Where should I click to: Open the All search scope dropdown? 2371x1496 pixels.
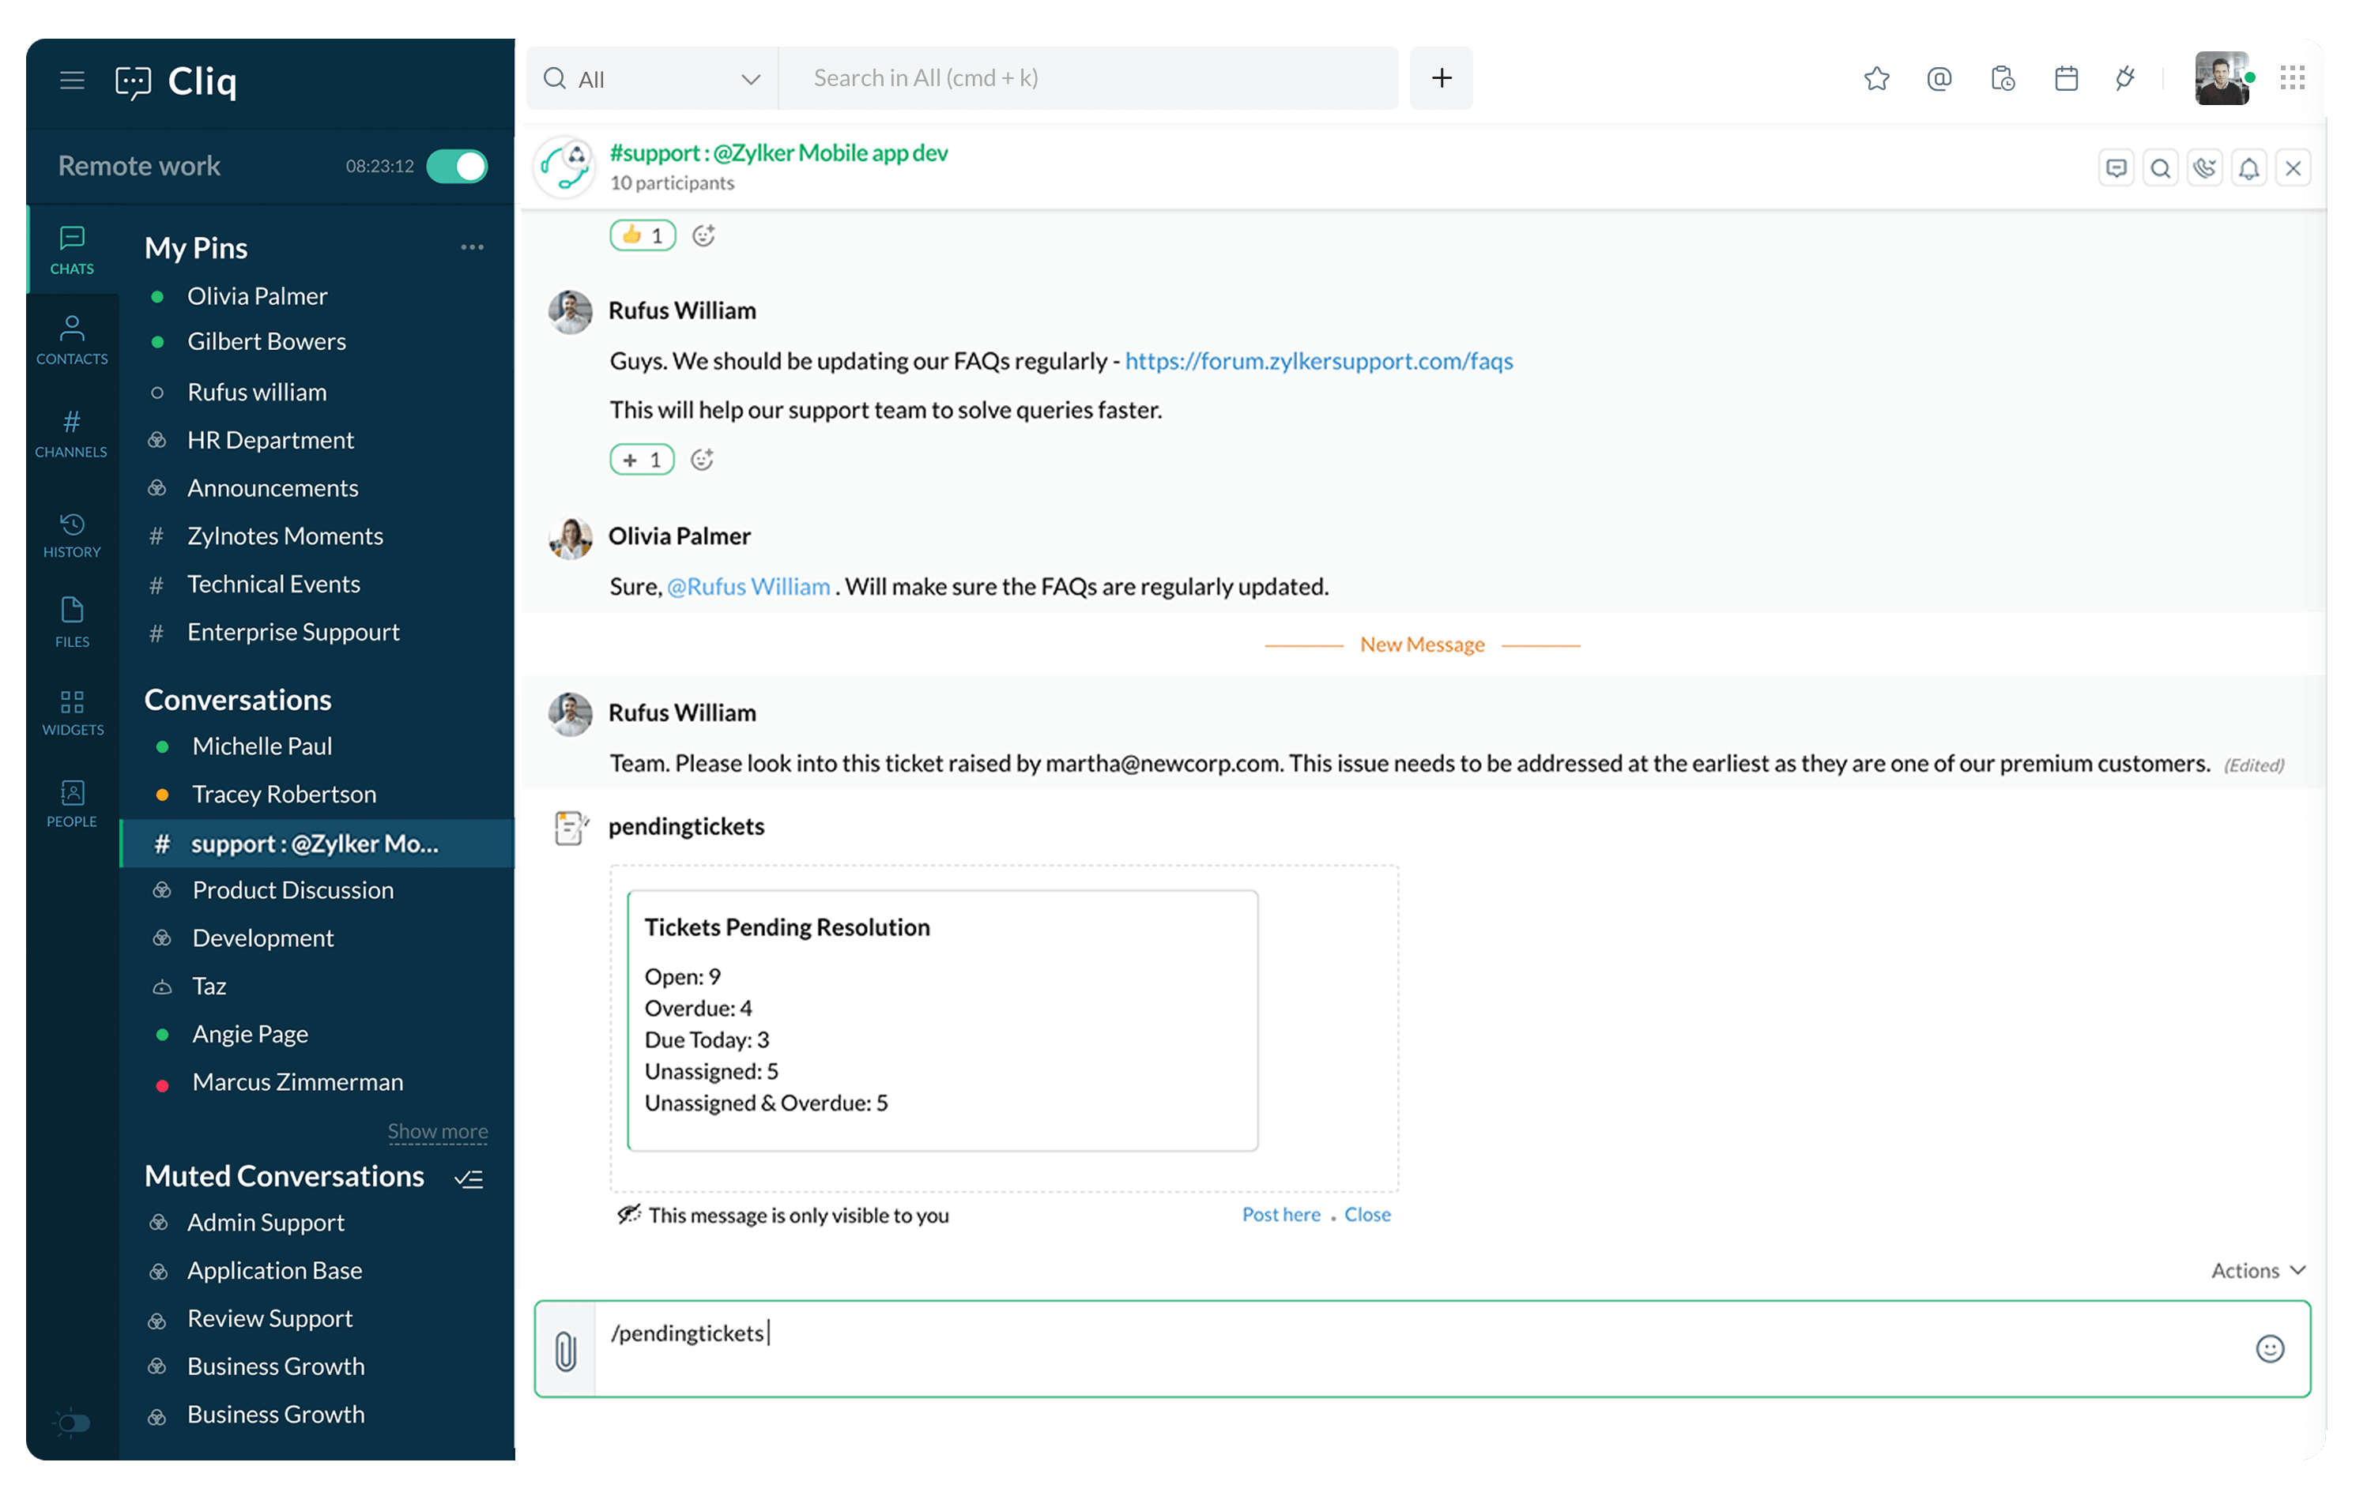point(653,79)
